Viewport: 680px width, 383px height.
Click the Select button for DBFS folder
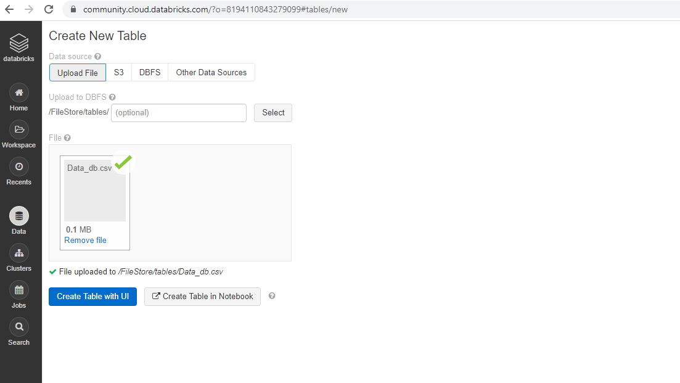(273, 113)
